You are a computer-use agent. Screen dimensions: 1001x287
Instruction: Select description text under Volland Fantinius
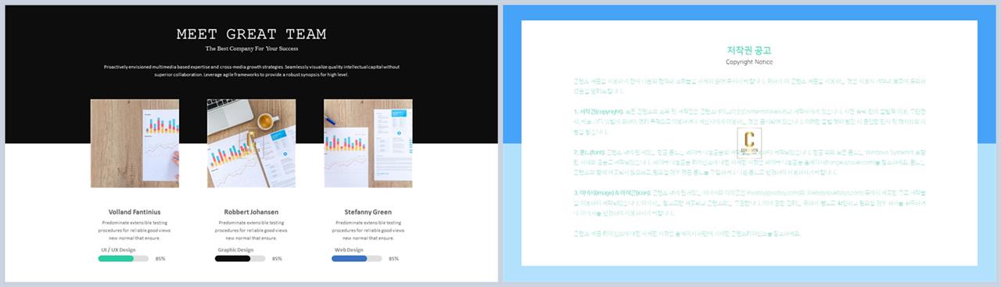point(135,231)
